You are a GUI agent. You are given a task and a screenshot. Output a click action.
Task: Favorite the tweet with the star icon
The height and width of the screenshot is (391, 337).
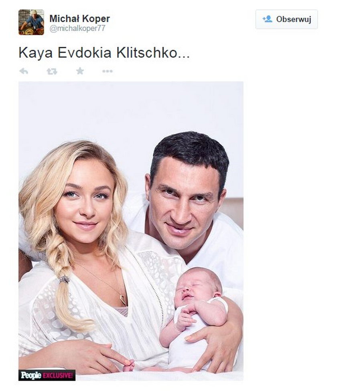[x=80, y=71]
